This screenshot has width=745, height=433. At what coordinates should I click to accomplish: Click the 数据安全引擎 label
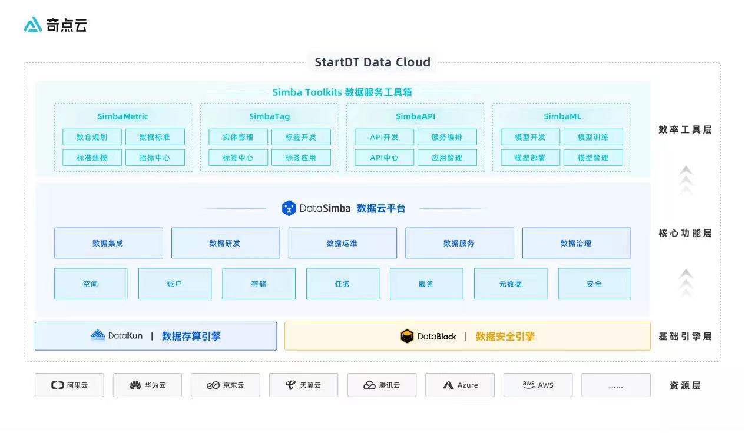[505, 337]
